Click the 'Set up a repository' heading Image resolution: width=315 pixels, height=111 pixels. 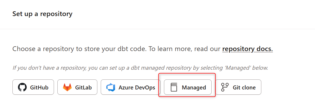[x=42, y=14]
